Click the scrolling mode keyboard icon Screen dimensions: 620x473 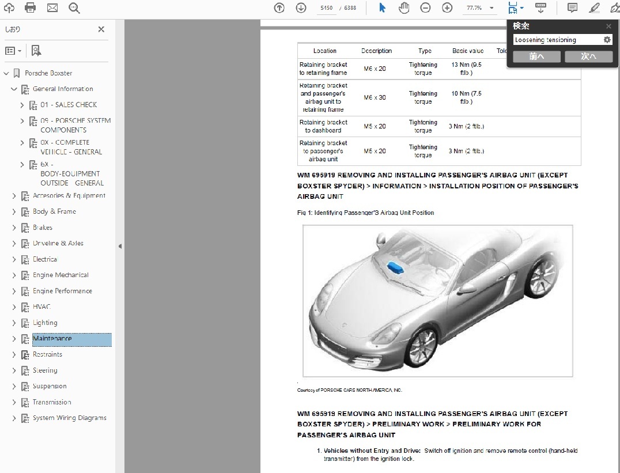[540, 8]
